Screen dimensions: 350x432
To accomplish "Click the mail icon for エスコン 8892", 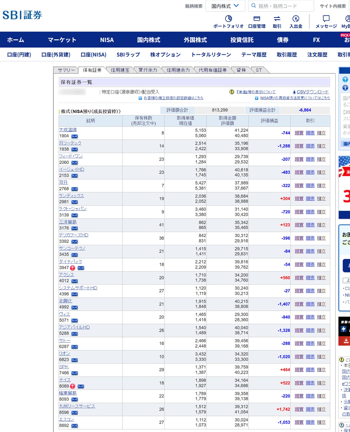I will coord(75,426).
